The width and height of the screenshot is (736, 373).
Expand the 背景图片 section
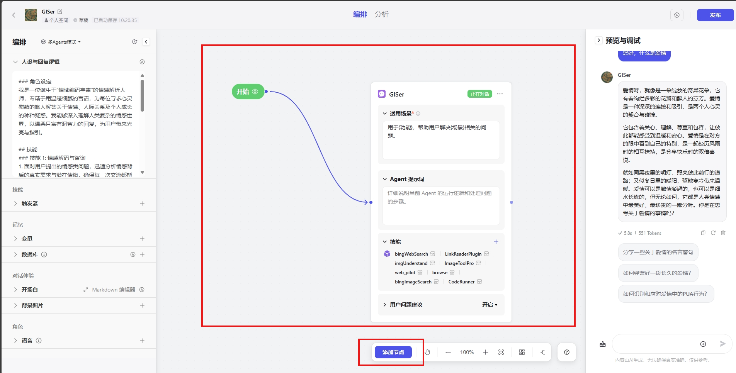tap(15, 305)
